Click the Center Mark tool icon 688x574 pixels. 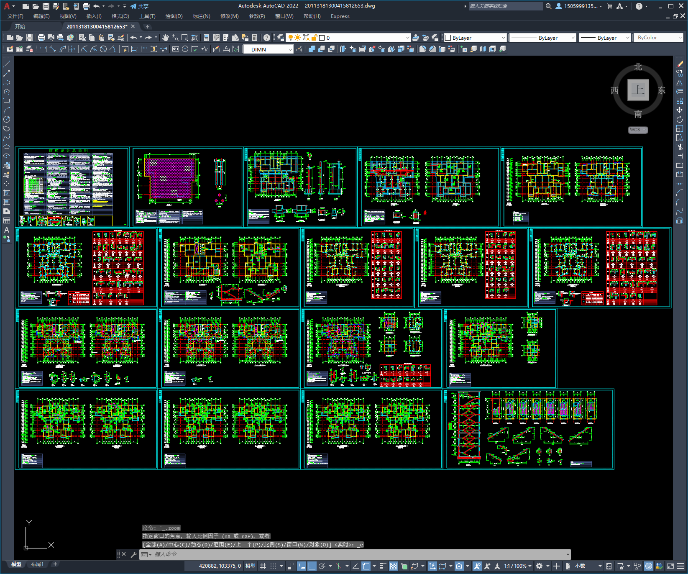[x=185, y=49]
